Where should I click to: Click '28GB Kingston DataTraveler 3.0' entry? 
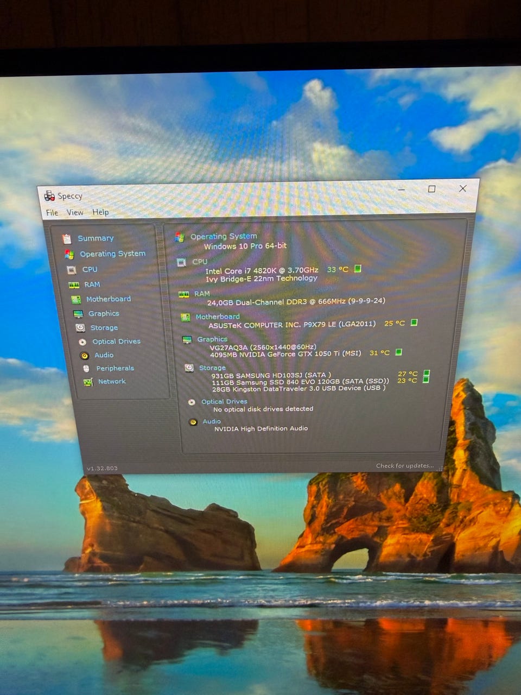(298, 389)
